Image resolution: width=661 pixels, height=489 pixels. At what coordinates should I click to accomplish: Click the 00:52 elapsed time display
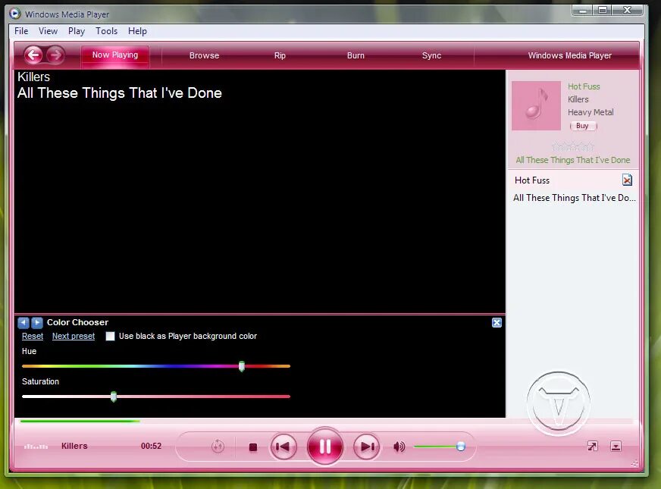151,446
